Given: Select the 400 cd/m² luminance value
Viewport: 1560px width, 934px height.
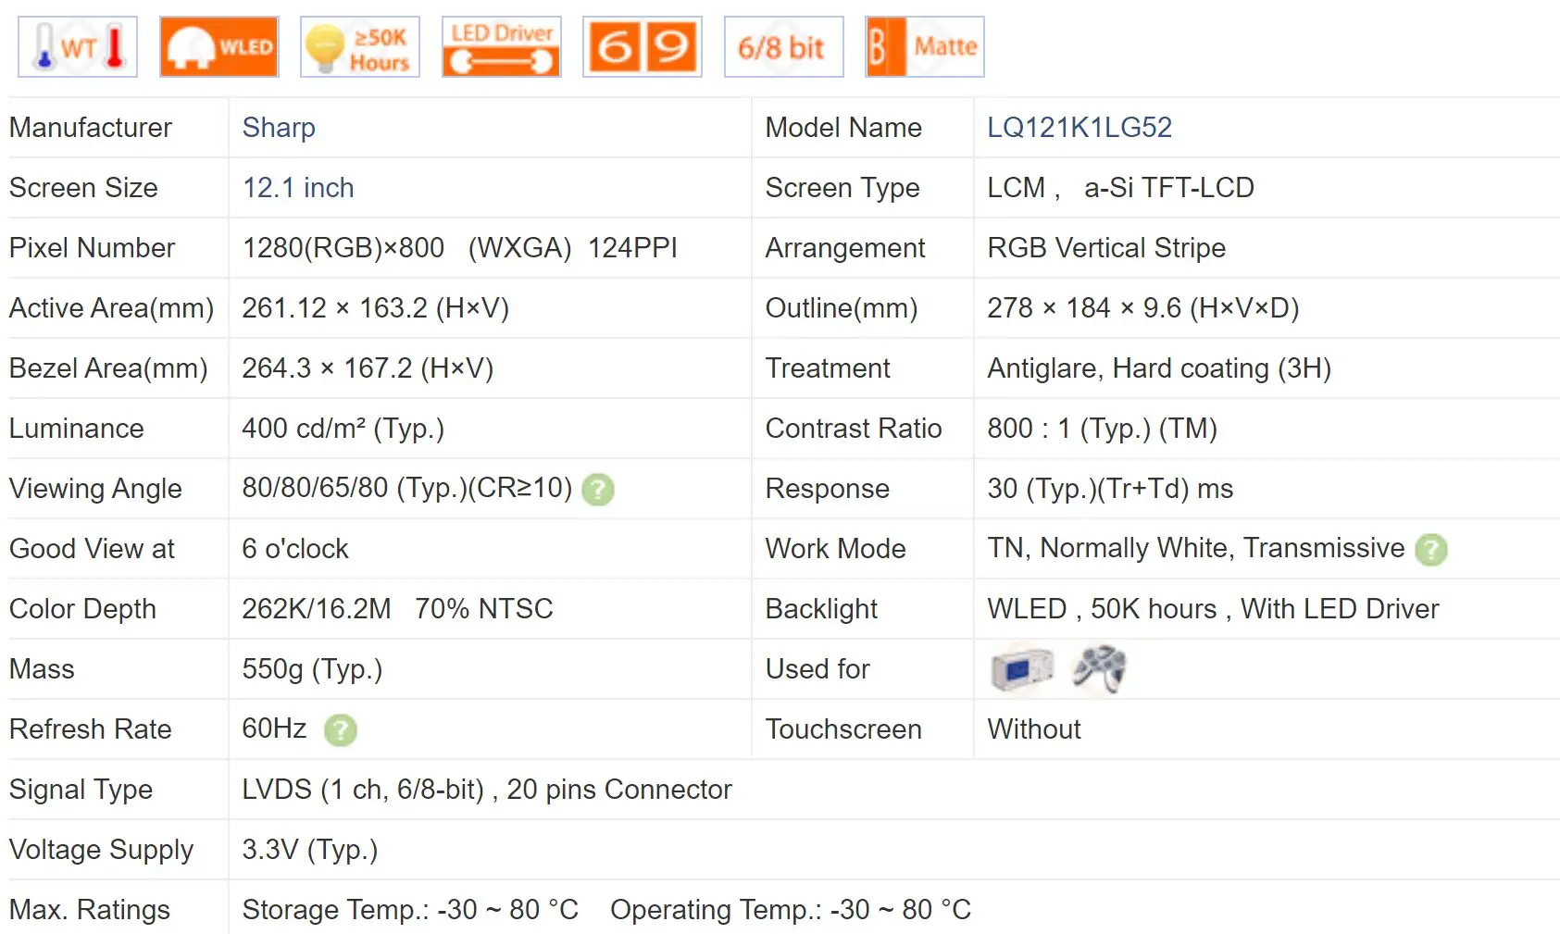Looking at the screenshot, I should [343, 429].
